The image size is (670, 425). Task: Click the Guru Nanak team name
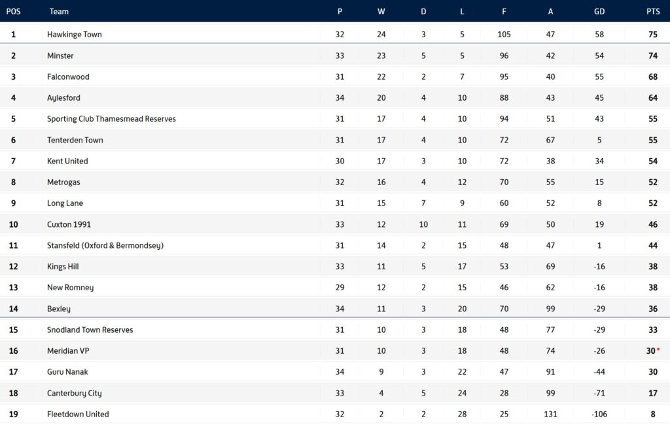[x=67, y=372]
